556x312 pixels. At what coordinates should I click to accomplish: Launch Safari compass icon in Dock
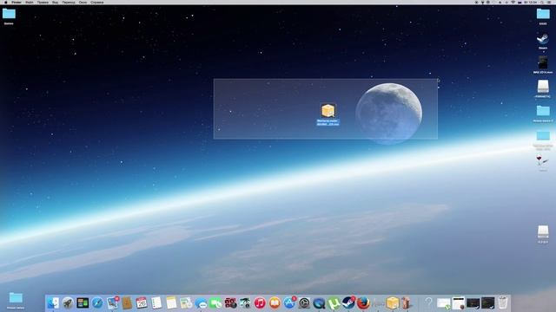[x=97, y=302]
